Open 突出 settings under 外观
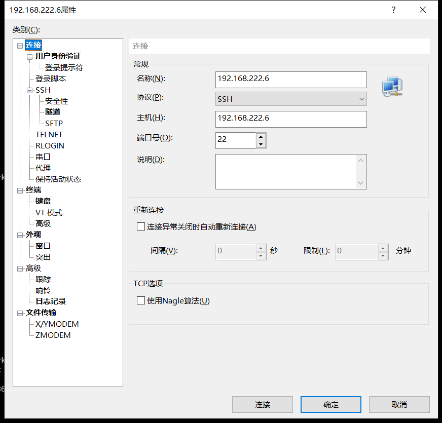442x423 pixels. point(43,257)
